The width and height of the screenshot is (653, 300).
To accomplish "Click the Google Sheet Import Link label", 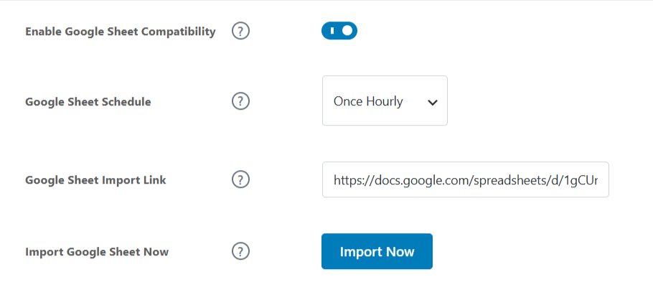I will tap(95, 180).
